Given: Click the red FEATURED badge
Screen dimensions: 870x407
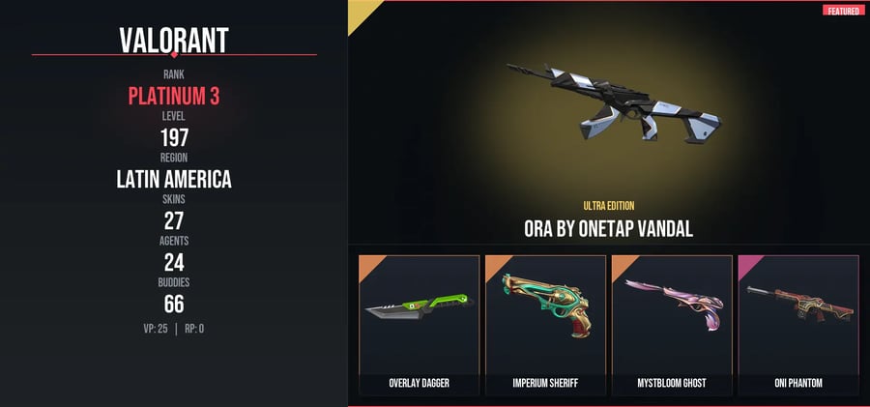Looking at the screenshot, I should click(843, 11).
